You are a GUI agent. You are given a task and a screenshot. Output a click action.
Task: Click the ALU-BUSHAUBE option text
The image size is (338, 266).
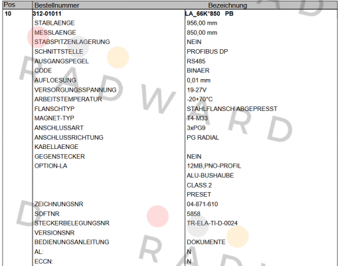pyautogui.click(x=211, y=176)
